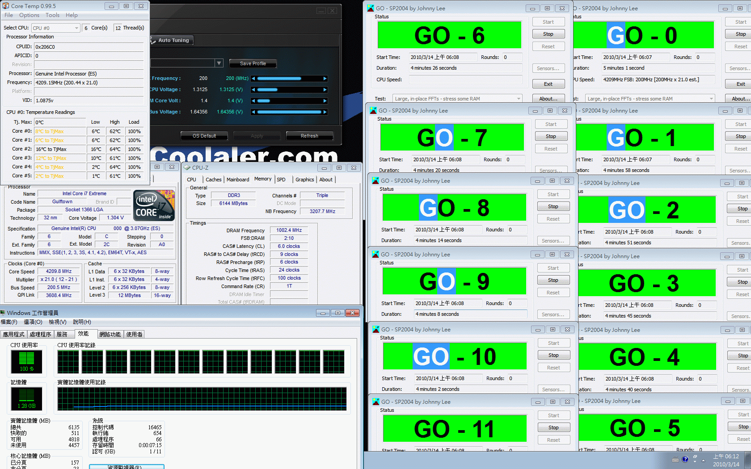Open the 檢視(V) menu in Task Manager
This screenshot has height=469, width=751.
(x=58, y=322)
